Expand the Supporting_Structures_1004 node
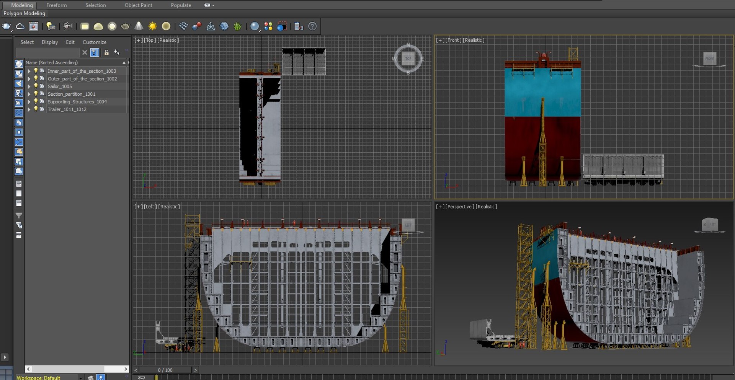 coord(29,102)
